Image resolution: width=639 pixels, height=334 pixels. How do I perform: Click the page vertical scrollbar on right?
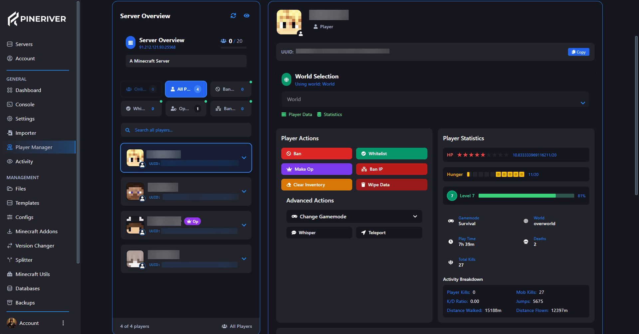[636, 115]
